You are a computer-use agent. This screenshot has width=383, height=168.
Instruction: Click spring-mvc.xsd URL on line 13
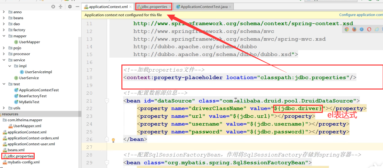(229, 39)
